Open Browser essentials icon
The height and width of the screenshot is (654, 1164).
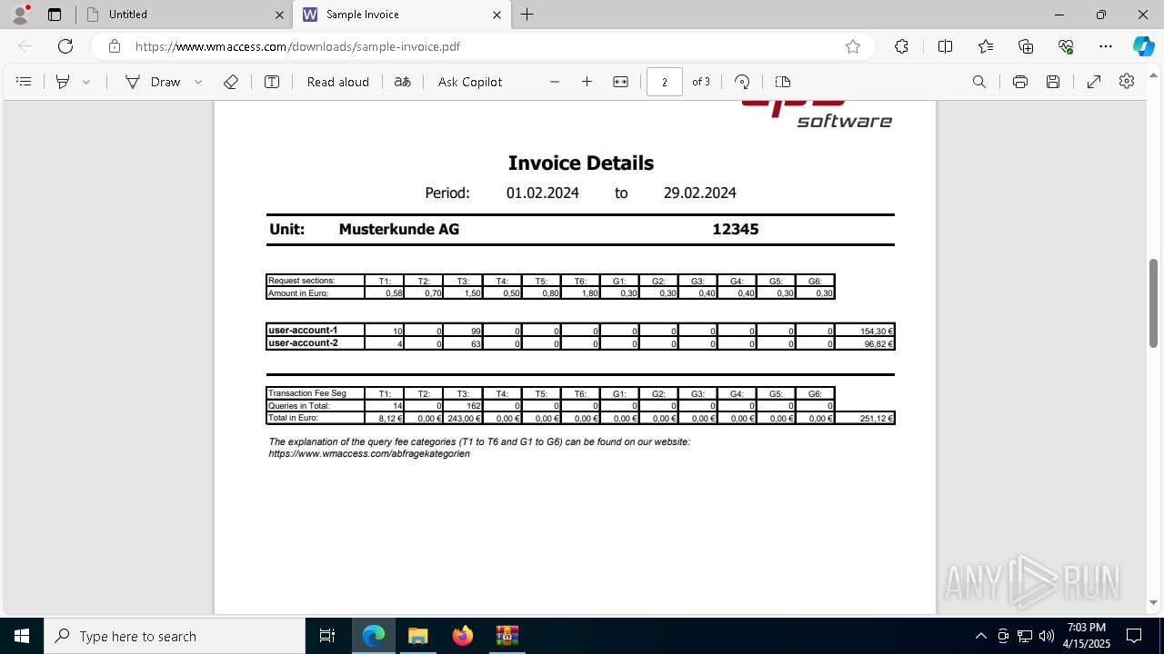click(1066, 46)
